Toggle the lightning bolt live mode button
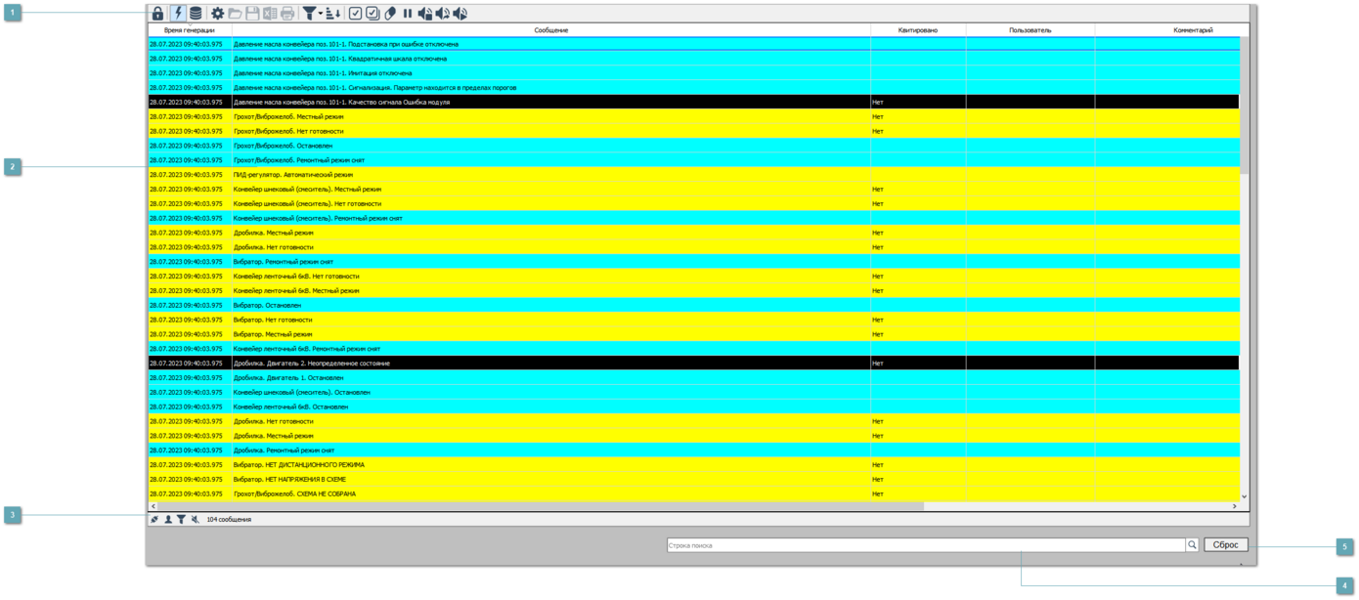The image size is (1359, 600). point(178,14)
